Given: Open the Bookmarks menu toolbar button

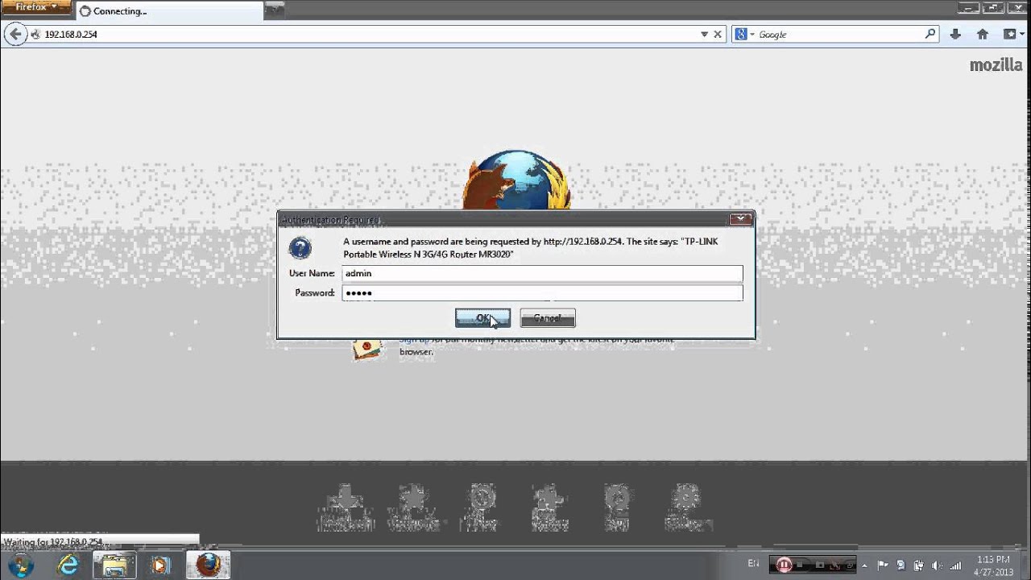Looking at the screenshot, I should 1012,35.
